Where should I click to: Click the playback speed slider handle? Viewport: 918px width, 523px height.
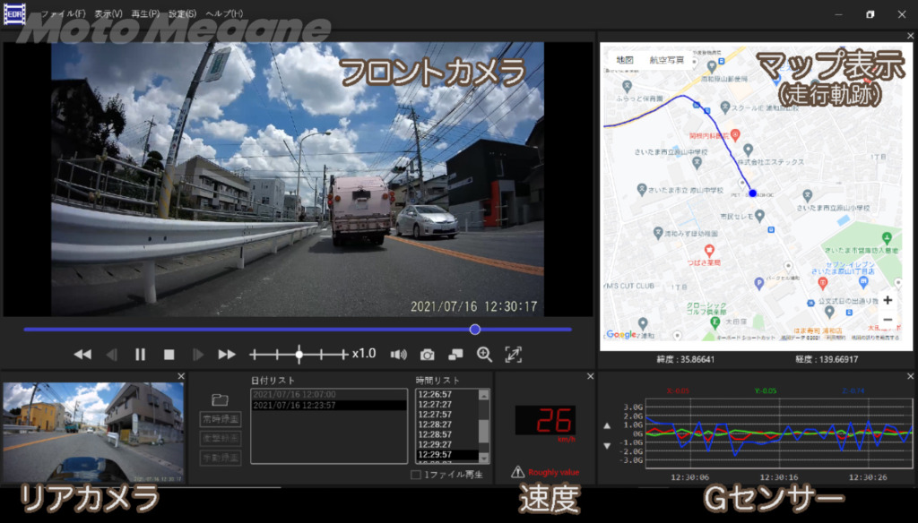[299, 355]
